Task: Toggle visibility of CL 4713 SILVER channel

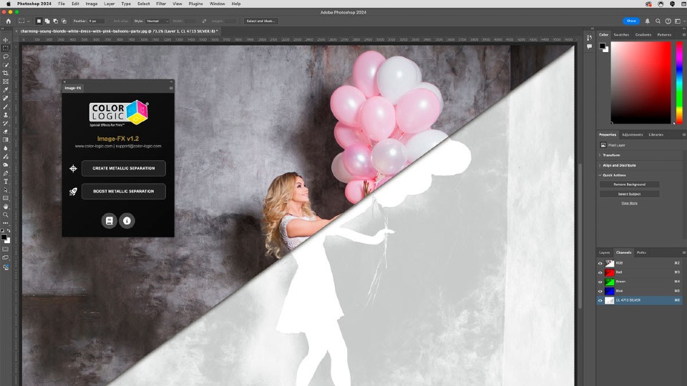Action: 600,300
